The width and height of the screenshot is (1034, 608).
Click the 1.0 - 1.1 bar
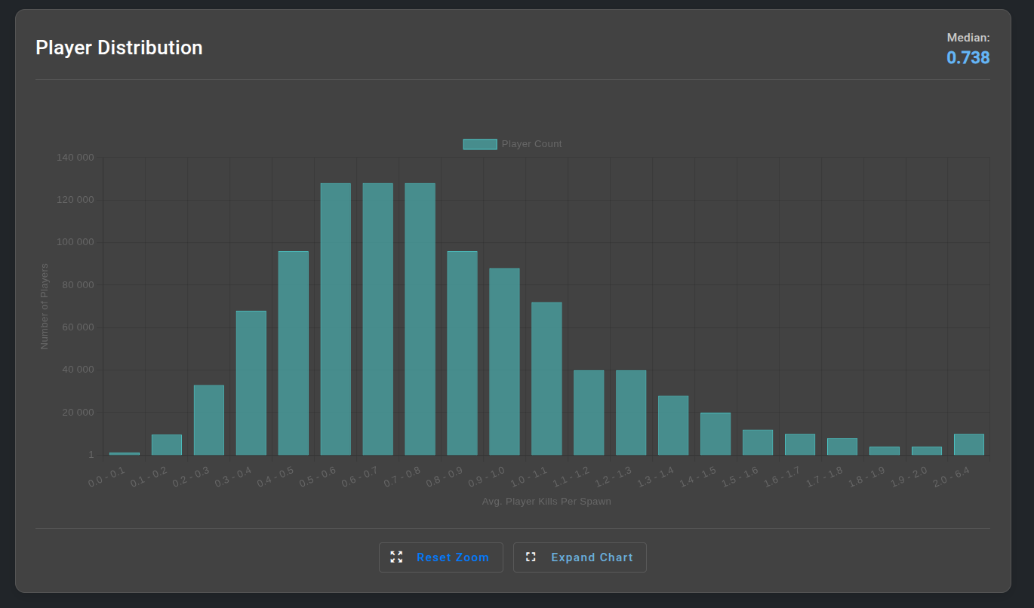(x=547, y=379)
